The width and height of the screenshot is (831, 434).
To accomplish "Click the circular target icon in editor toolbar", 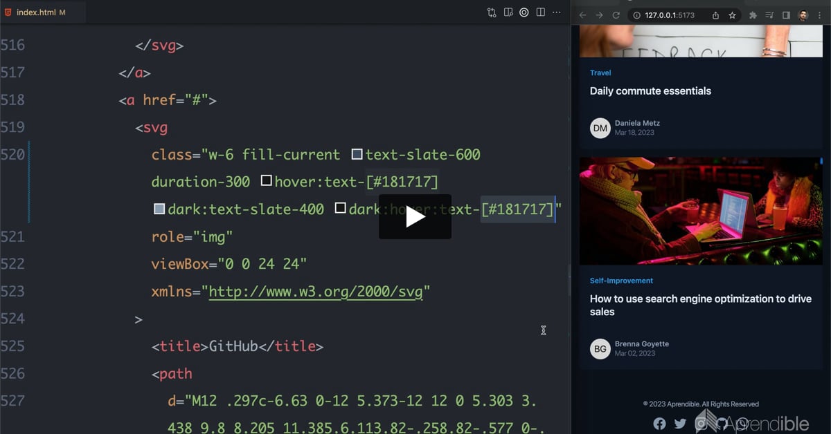I will [524, 12].
